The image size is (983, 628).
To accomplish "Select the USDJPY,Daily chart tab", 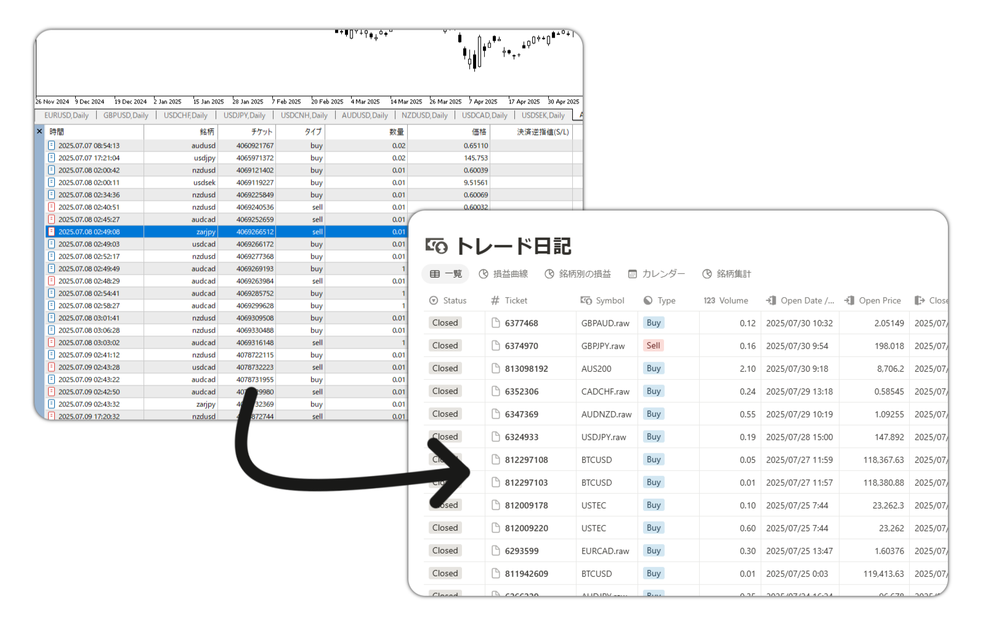I will [244, 115].
